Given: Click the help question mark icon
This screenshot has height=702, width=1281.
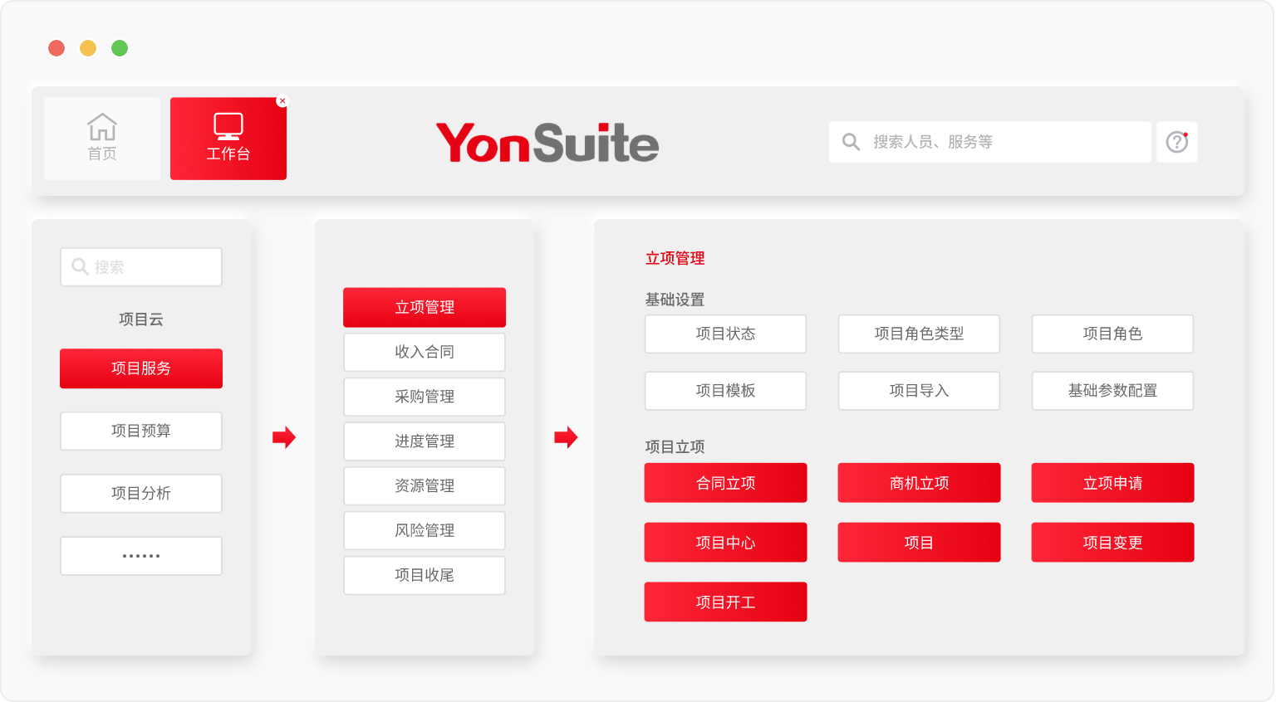Looking at the screenshot, I should [1176, 142].
